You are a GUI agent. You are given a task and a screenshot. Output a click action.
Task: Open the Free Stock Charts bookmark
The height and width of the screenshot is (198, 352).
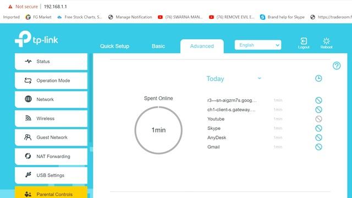pos(79,17)
